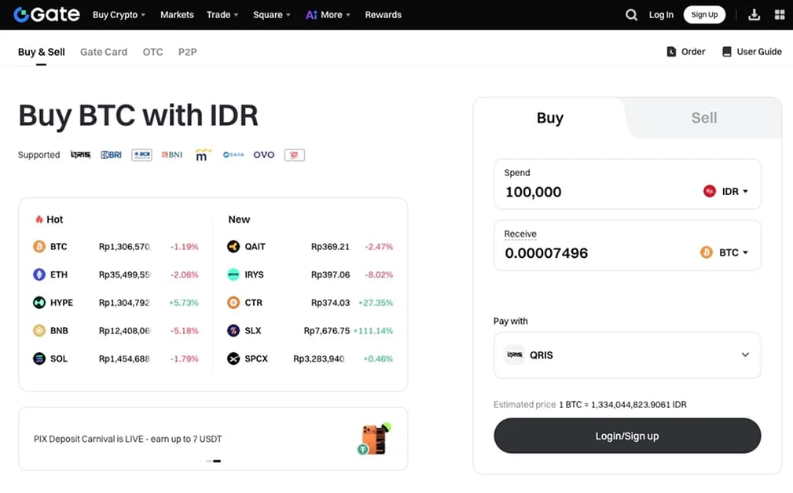Open the download app icon
Image resolution: width=793 pixels, height=493 pixels.
[x=754, y=15]
